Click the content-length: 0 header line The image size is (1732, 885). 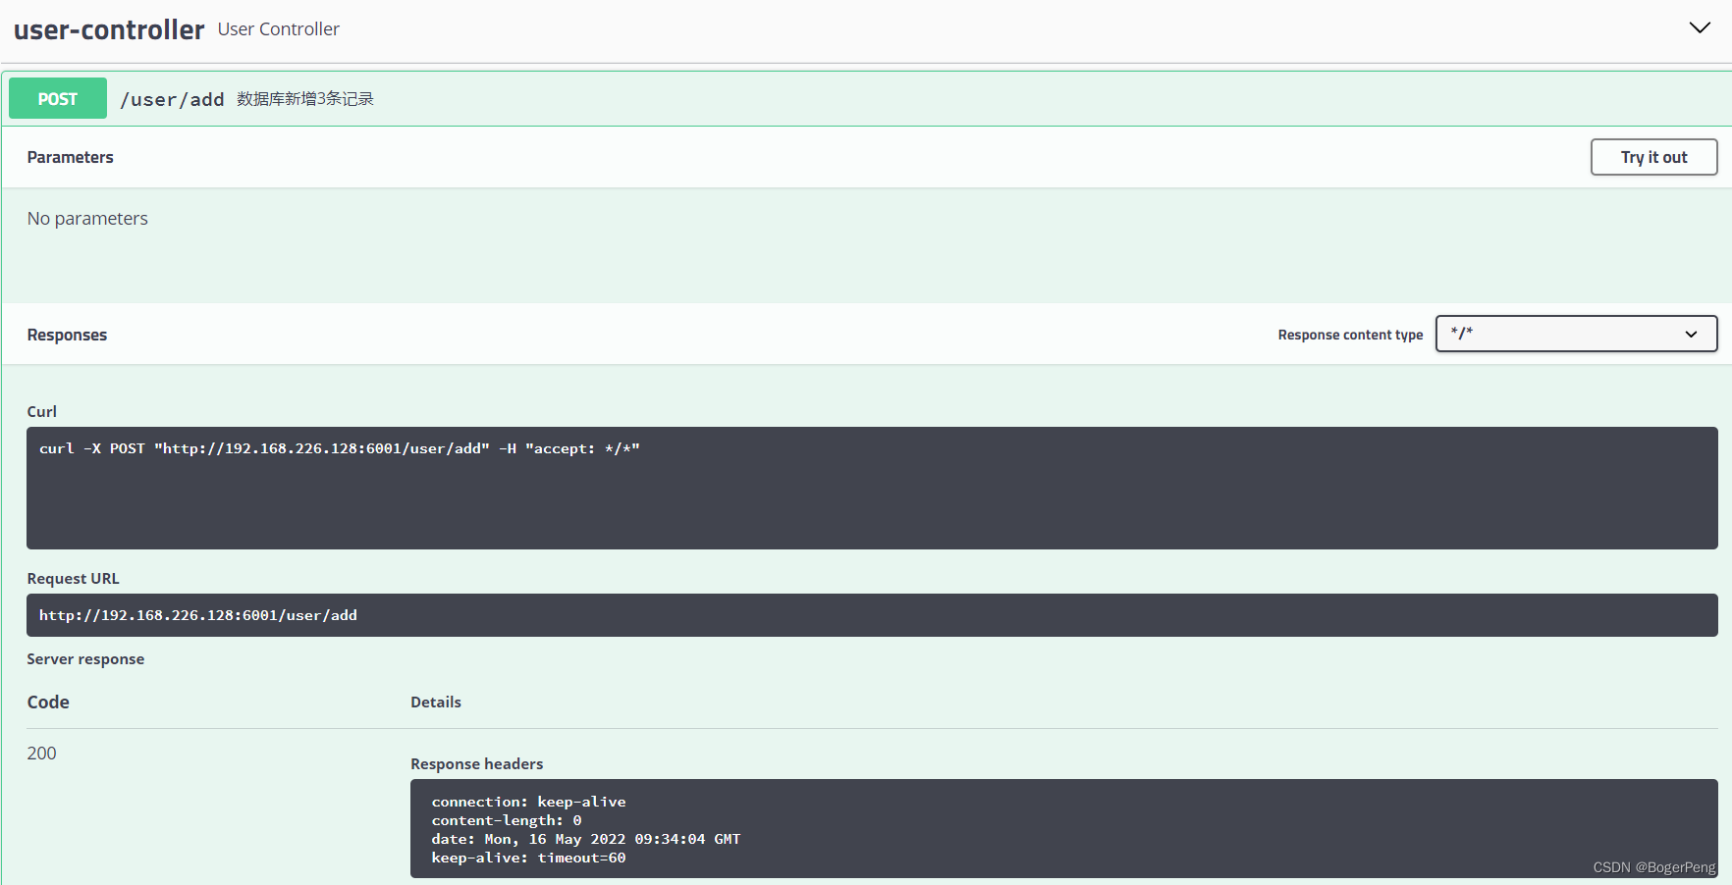pyautogui.click(x=507, y=820)
